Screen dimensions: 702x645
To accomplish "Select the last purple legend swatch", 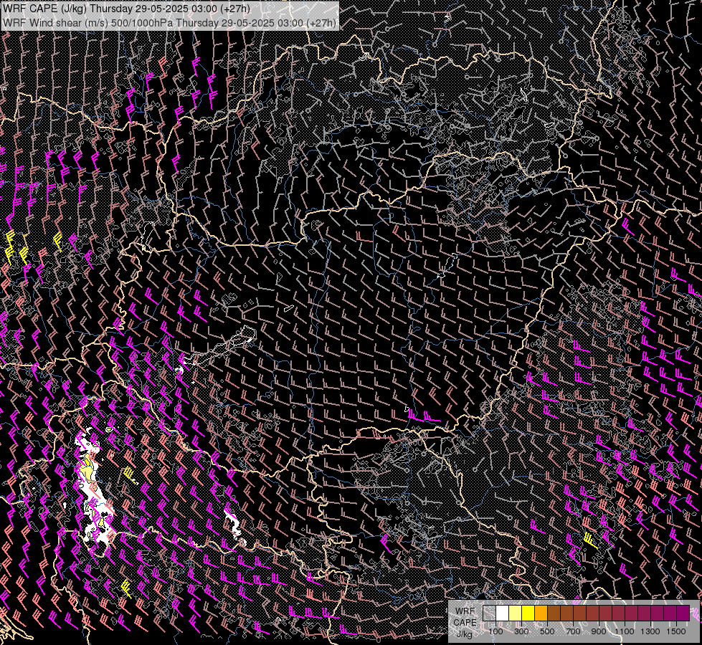I will (683, 613).
